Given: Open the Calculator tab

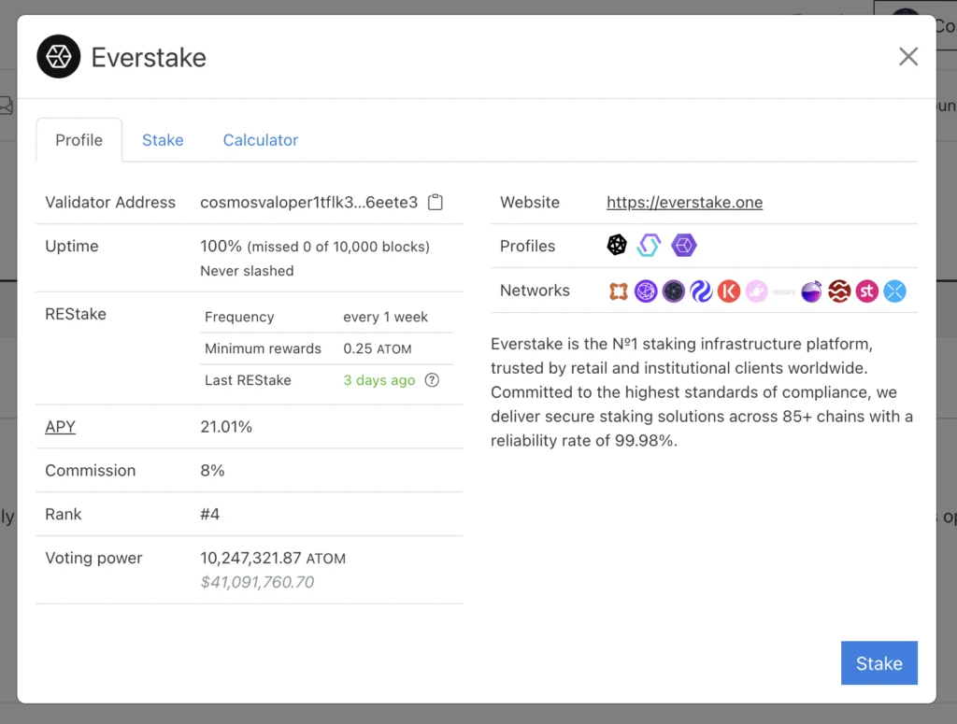Looking at the screenshot, I should point(260,140).
